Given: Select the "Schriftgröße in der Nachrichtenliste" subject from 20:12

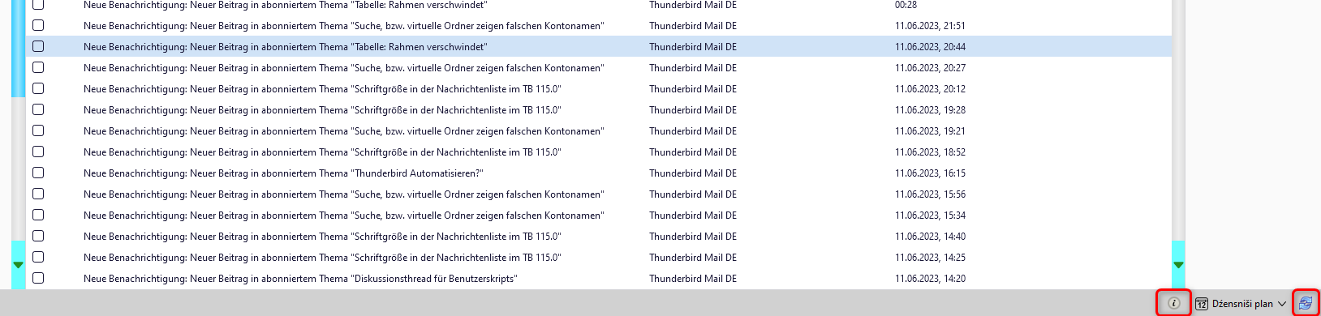Looking at the screenshot, I should (322, 89).
